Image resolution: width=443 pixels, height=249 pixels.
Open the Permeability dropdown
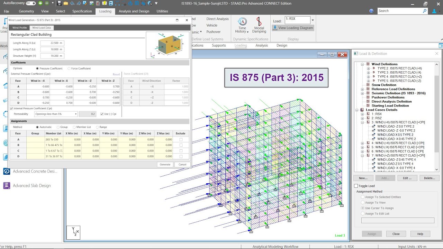[x=56, y=114]
